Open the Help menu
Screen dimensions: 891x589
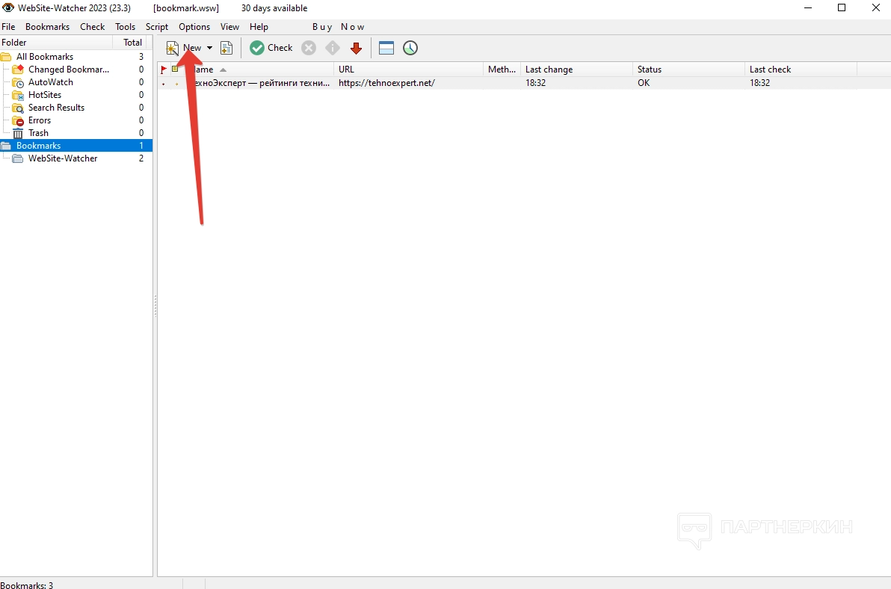click(259, 27)
